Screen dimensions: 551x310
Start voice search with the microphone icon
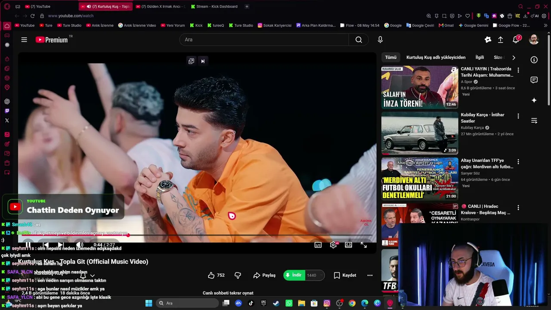[x=380, y=40]
